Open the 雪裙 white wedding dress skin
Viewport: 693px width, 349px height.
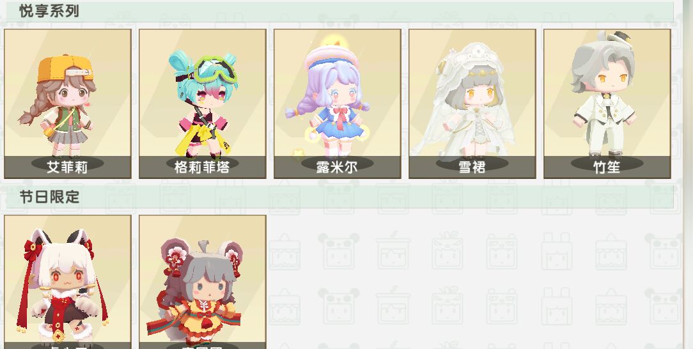(x=472, y=104)
